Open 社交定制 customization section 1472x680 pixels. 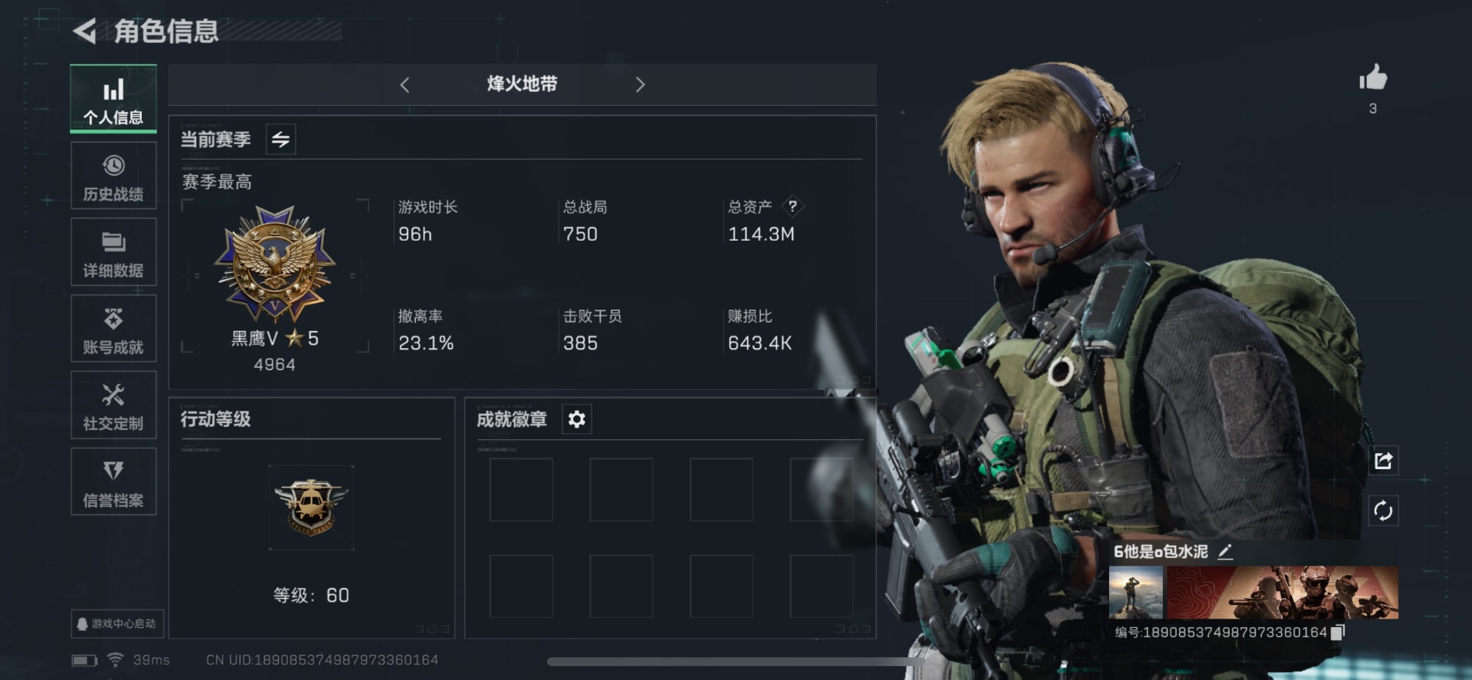[114, 406]
